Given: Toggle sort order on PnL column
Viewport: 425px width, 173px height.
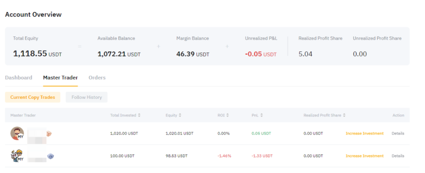Looking at the screenshot, I should [261, 115].
